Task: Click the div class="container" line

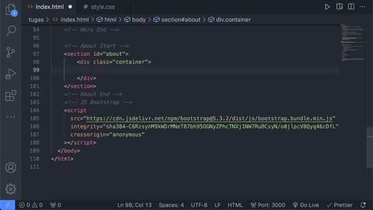Action: click(114, 62)
